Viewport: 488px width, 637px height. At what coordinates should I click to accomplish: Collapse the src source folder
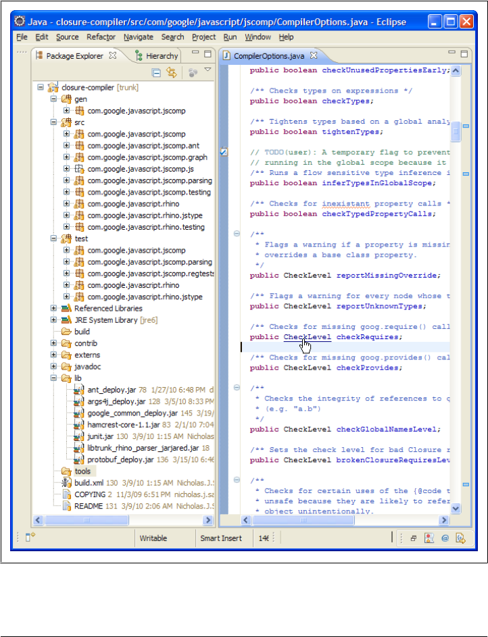[x=53, y=122]
